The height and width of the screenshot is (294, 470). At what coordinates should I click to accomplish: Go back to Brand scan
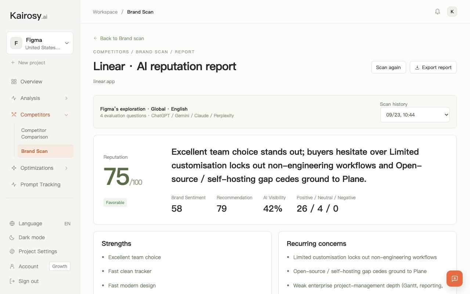point(119,38)
